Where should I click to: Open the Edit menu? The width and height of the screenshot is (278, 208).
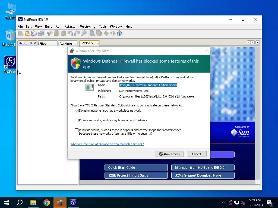click(29, 27)
